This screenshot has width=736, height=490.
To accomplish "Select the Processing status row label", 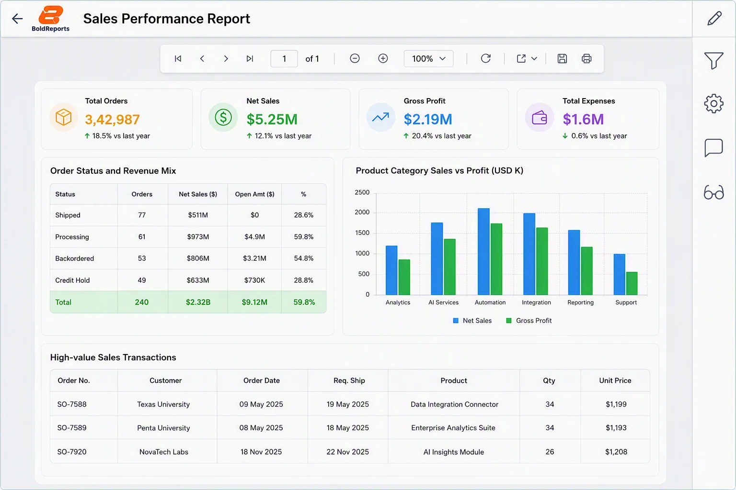I will click(72, 237).
